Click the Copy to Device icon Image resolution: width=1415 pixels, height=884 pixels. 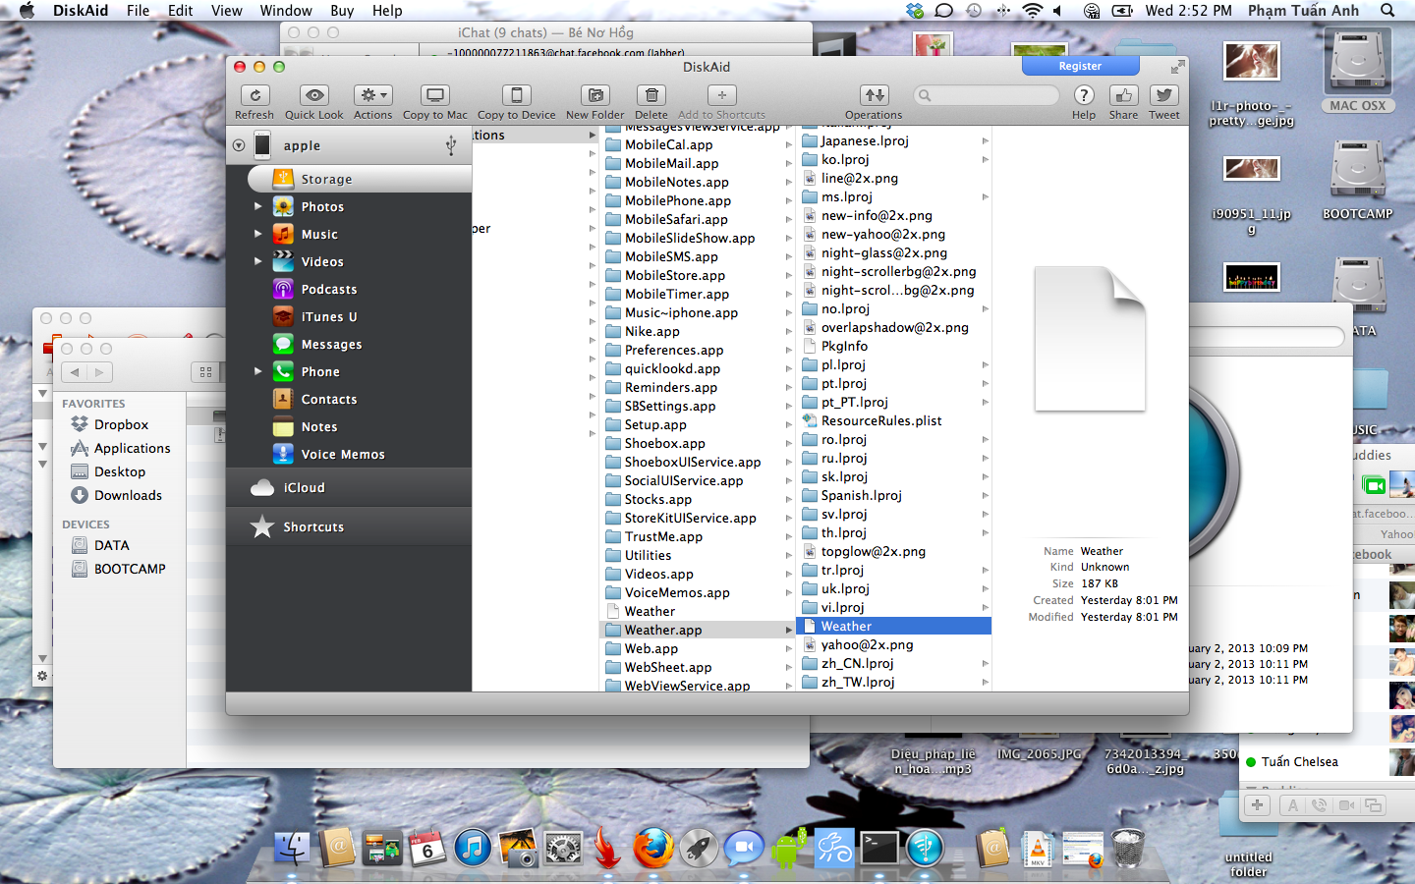point(516,95)
